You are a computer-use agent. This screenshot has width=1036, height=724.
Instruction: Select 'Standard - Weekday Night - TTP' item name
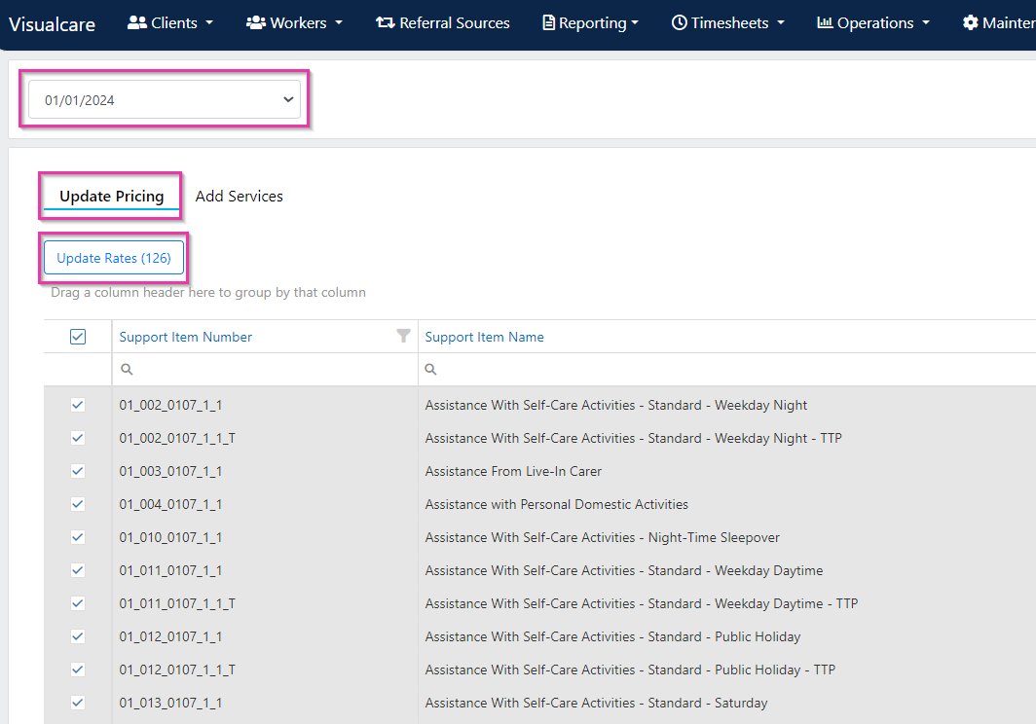pos(633,438)
